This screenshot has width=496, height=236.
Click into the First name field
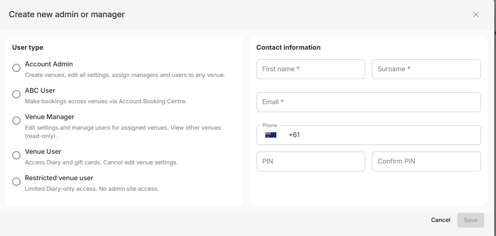(x=311, y=69)
